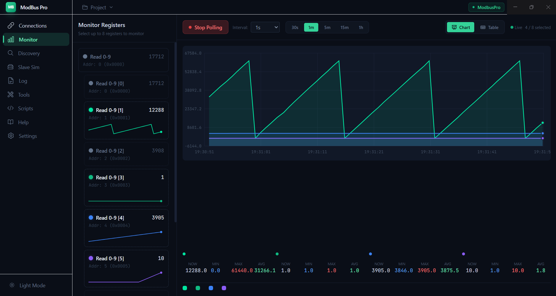The height and width of the screenshot is (296, 556).
Task: Select the Chart view tab
Action: [x=460, y=27]
